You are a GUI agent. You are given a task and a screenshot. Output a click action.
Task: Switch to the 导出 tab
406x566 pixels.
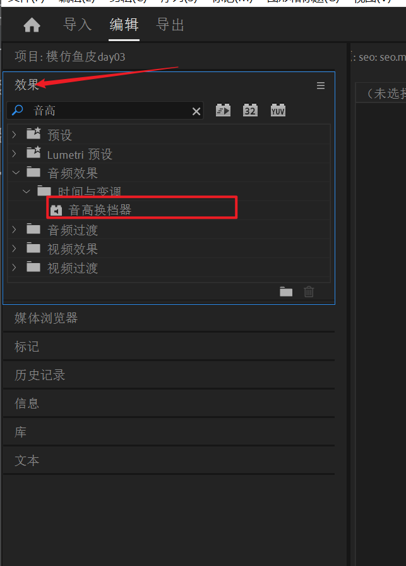[x=170, y=25]
